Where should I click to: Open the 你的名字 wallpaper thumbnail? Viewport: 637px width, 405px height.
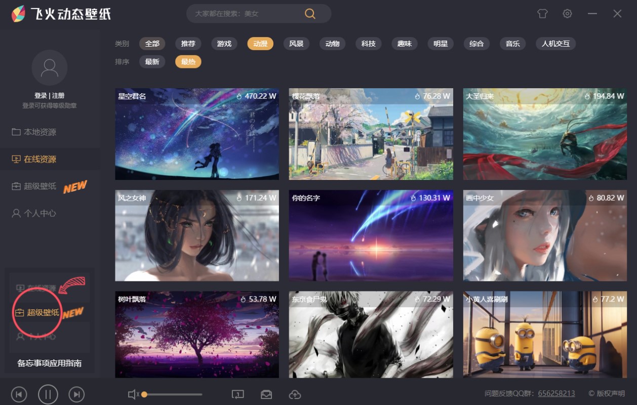point(371,236)
